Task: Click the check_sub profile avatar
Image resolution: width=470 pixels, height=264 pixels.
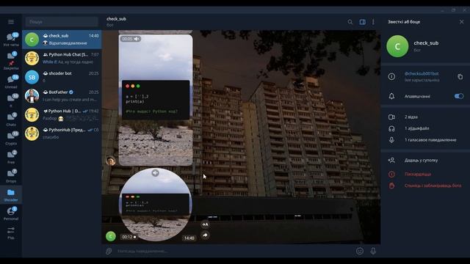Action: pyautogui.click(x=397, y=46)
